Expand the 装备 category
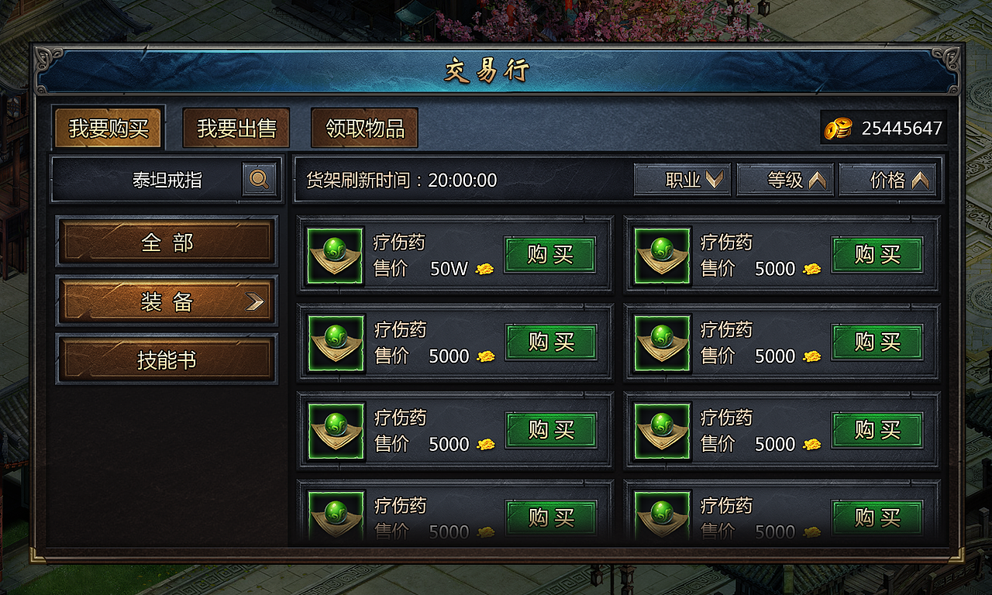Screen dimensions: 992x595 tap(167, 301)
